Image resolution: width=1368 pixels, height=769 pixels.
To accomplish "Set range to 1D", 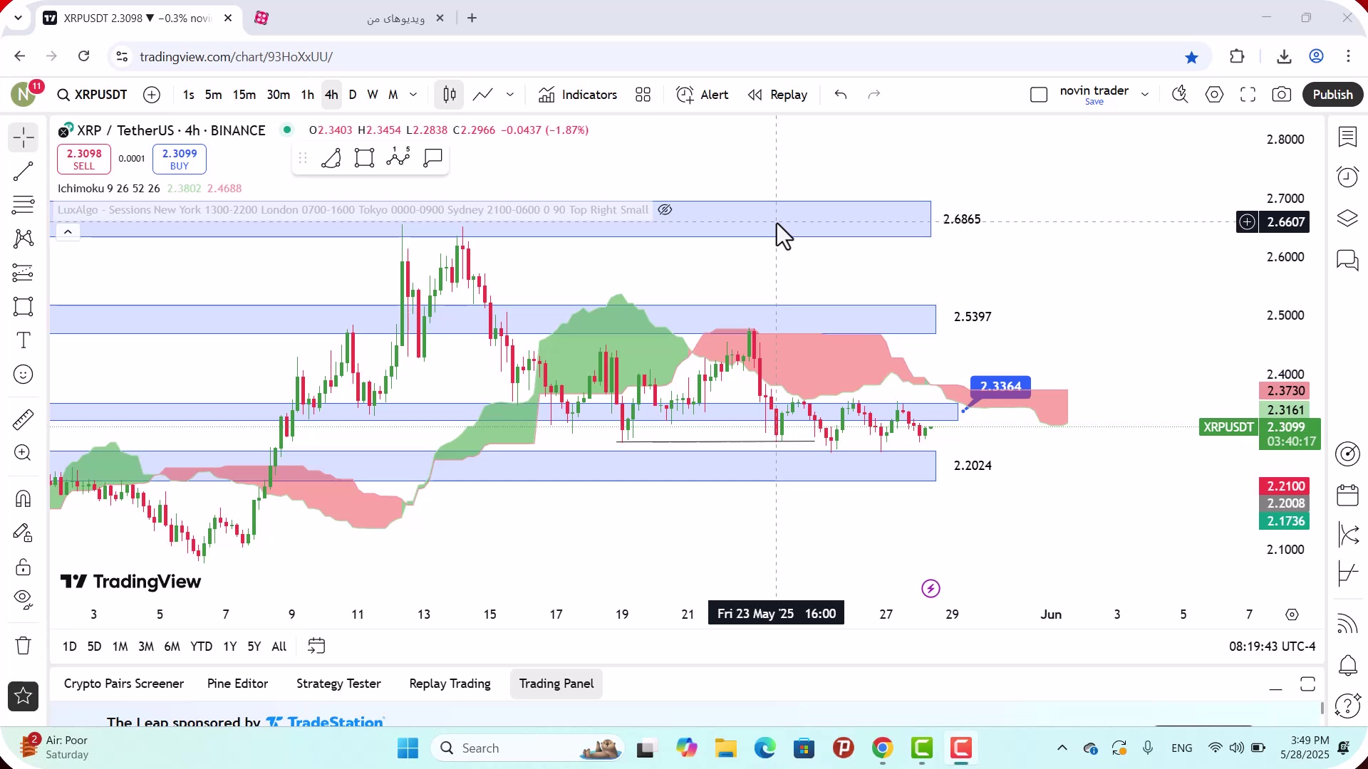I will [x=69, y=647].
